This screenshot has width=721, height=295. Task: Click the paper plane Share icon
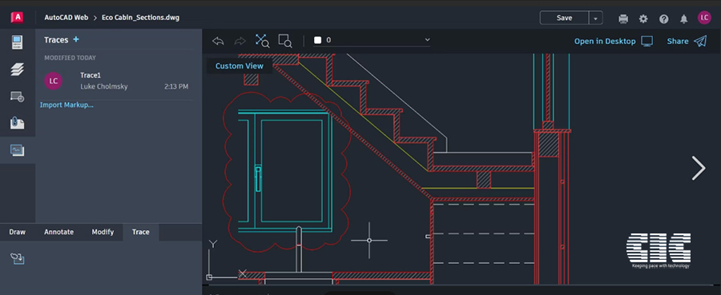(x=700, y=42)
